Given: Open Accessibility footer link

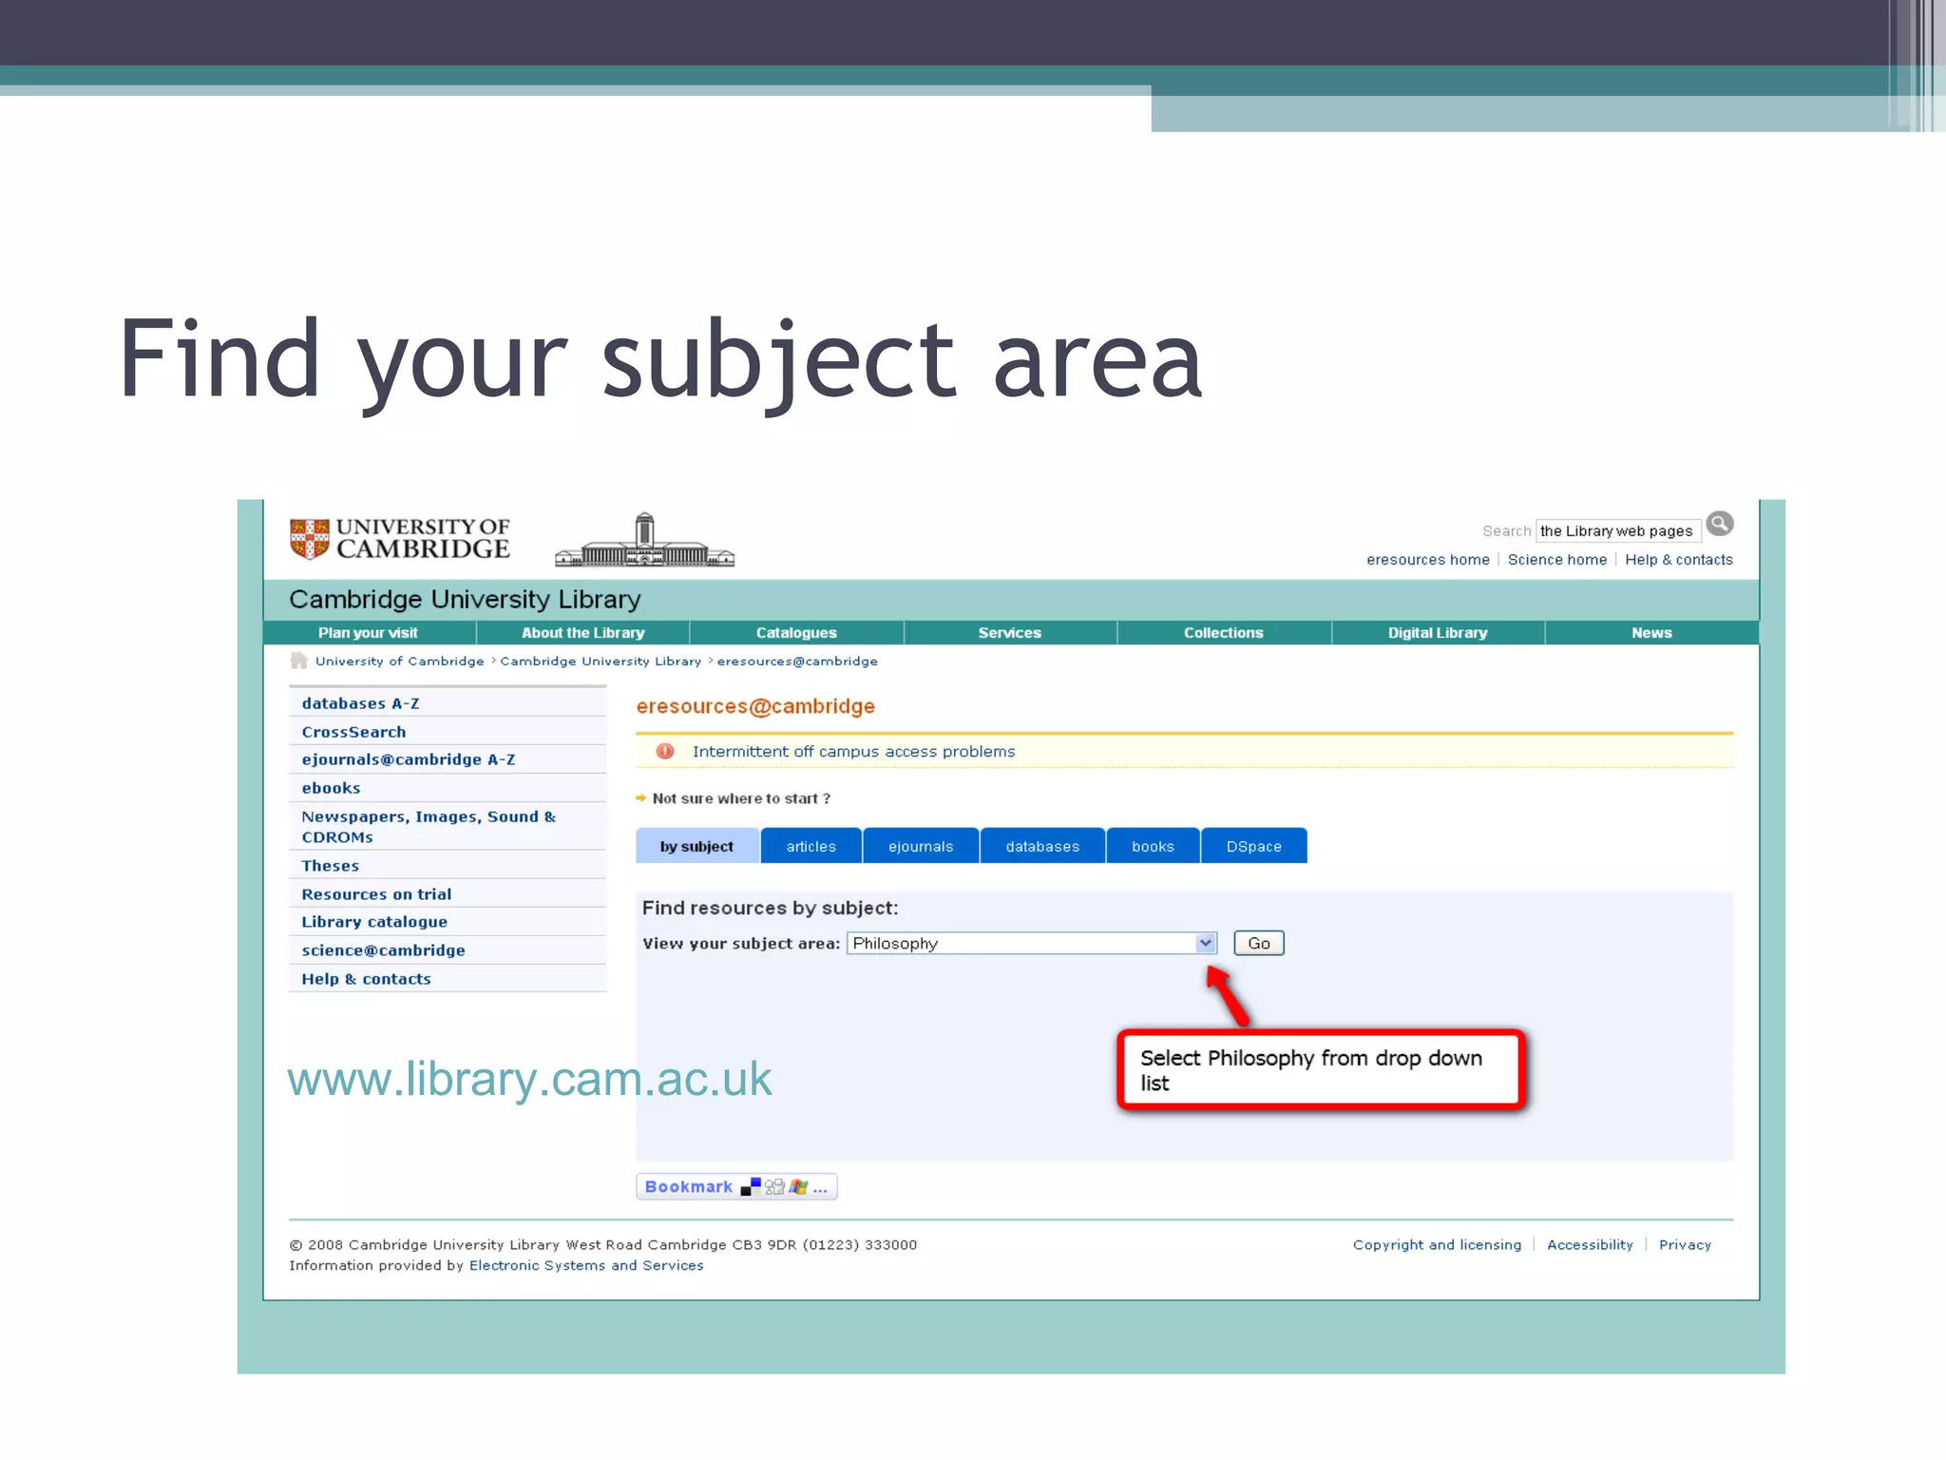Looking at the screenshot, I should coord(1590,1245).
